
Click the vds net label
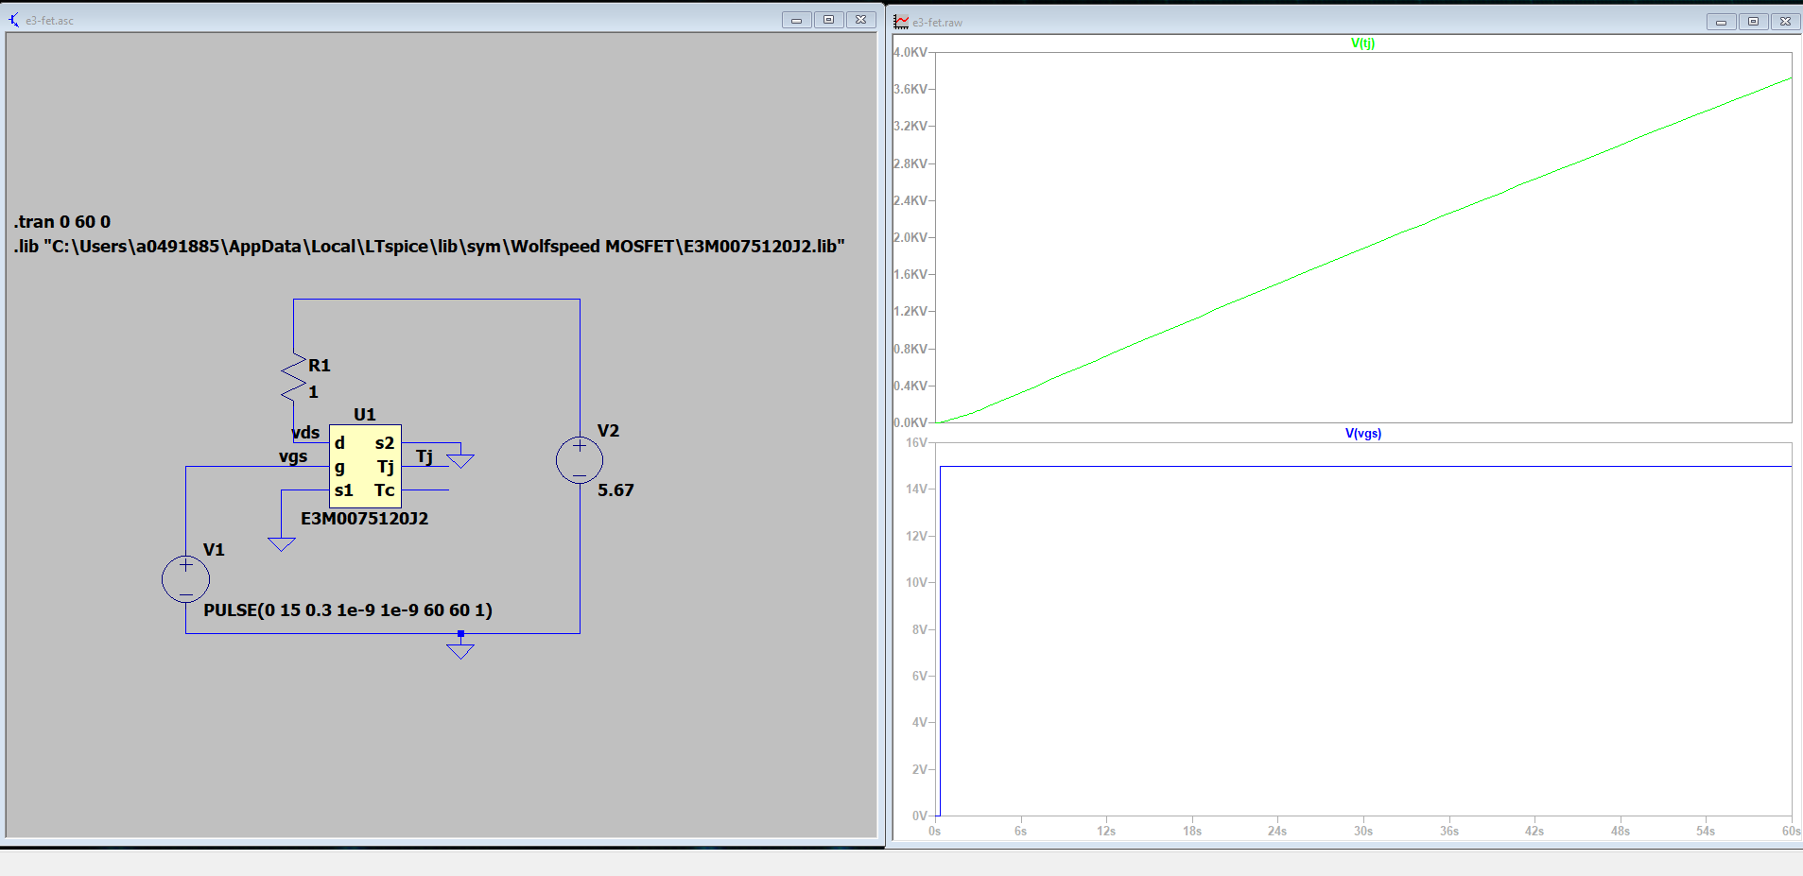tap(305, 432)
